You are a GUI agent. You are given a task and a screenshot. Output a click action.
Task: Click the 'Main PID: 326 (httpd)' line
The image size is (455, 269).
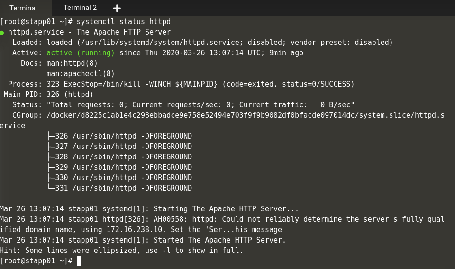(x=48, y=95)
